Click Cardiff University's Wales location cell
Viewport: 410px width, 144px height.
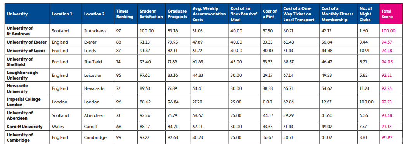click(66, 127)
